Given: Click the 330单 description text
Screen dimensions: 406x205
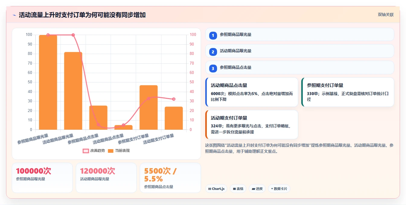Looking at the screenshot, I should pyautogui.click(x=348, y=96).
